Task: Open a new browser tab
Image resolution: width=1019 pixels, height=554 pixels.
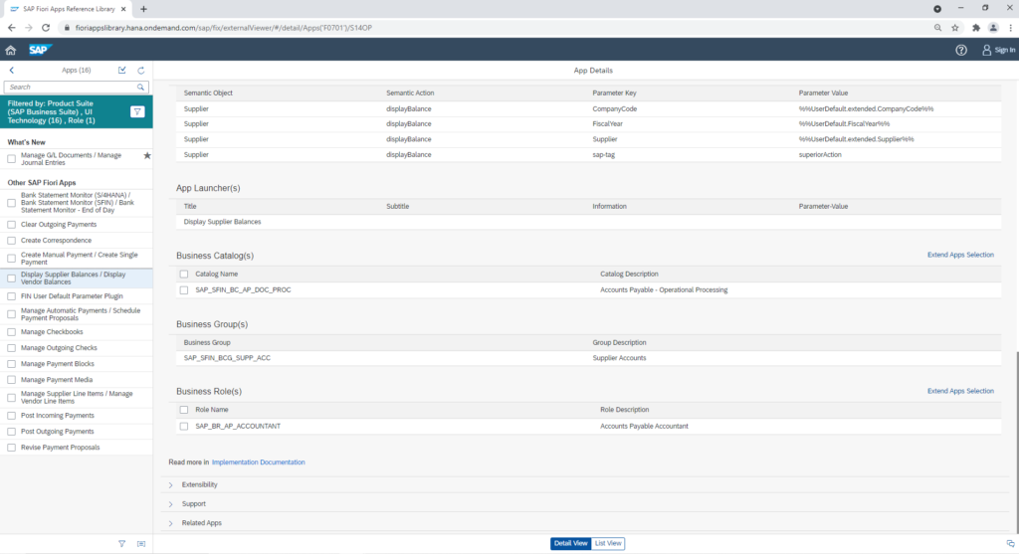Action: point(143,9)
